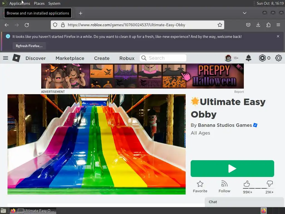Bookmark this page with the star icon

(x=220, y=25)
